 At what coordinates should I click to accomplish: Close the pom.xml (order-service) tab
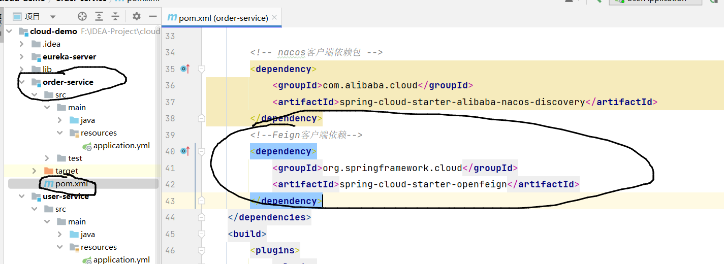tap(274, 18)
